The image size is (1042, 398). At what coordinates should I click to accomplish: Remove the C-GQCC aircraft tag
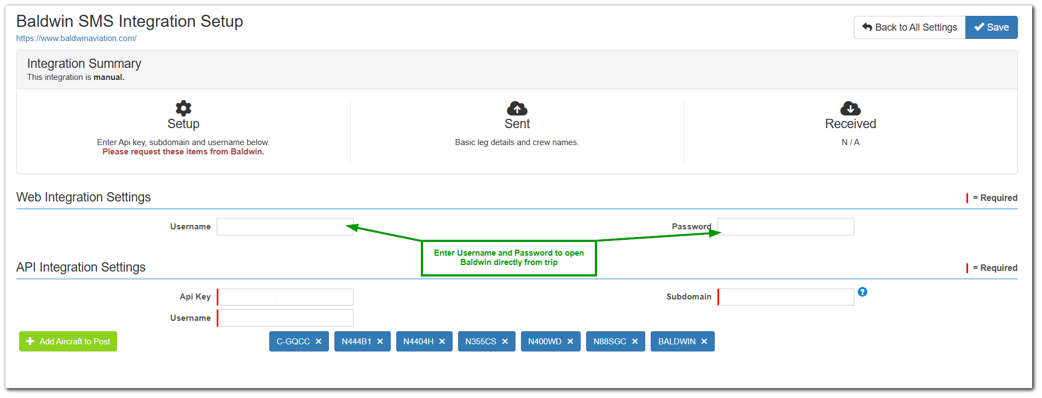tap(319, 342)
